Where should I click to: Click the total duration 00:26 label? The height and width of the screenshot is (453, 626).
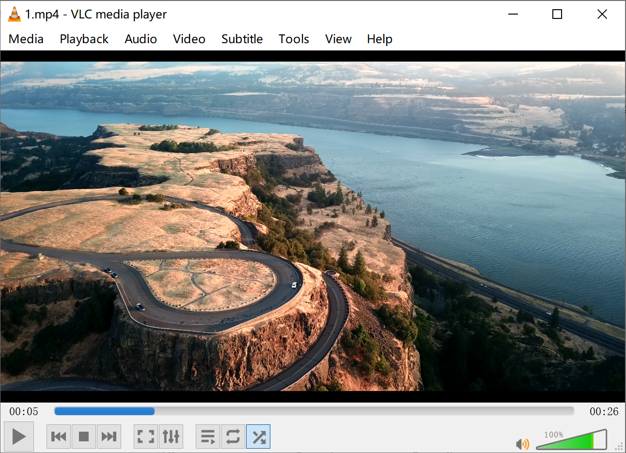click(604, 412)
